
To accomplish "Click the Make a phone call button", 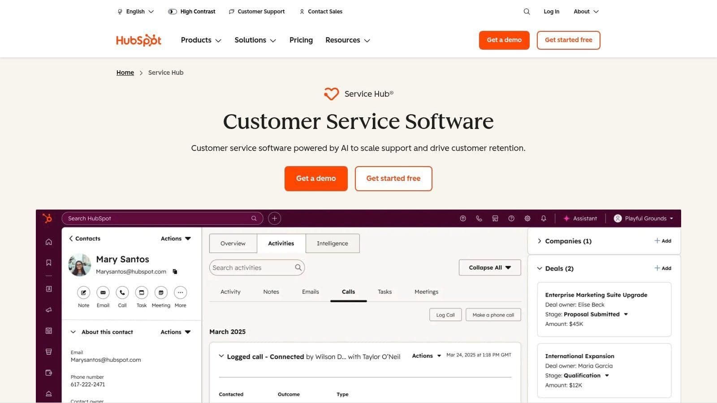I will point(493,314).
